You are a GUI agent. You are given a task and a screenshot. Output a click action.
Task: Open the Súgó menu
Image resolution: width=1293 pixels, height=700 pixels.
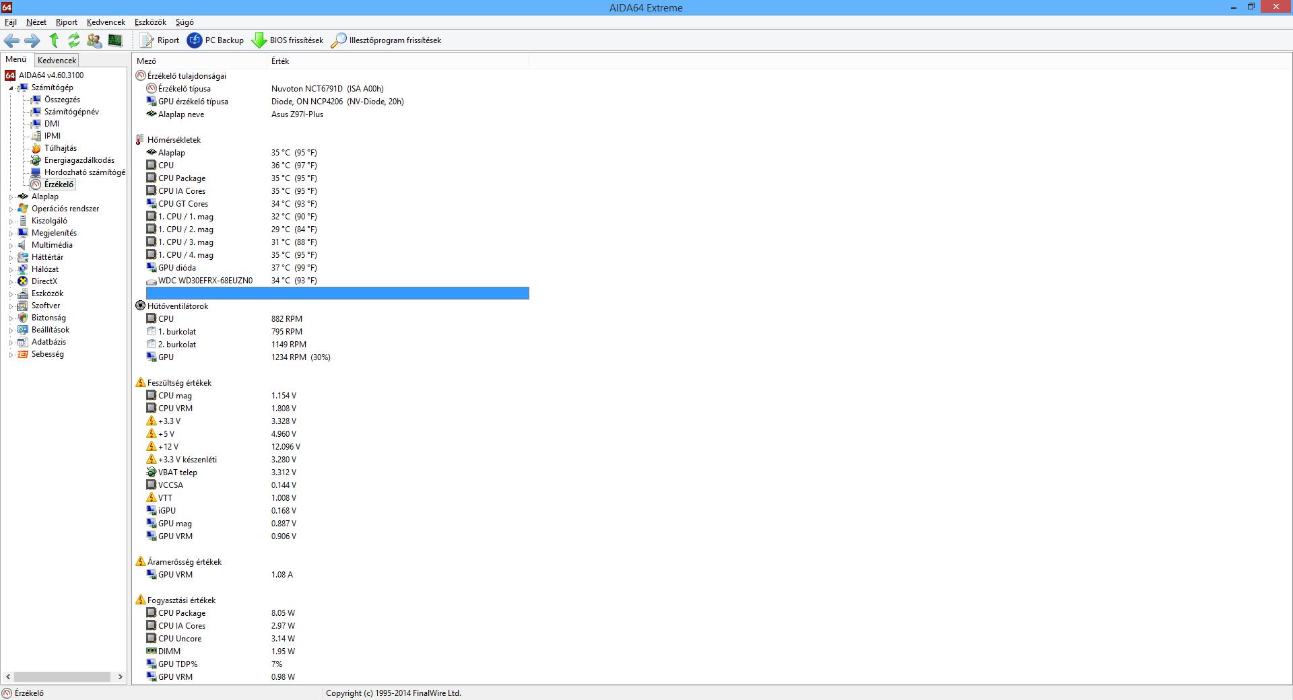[x=185, y=22]
